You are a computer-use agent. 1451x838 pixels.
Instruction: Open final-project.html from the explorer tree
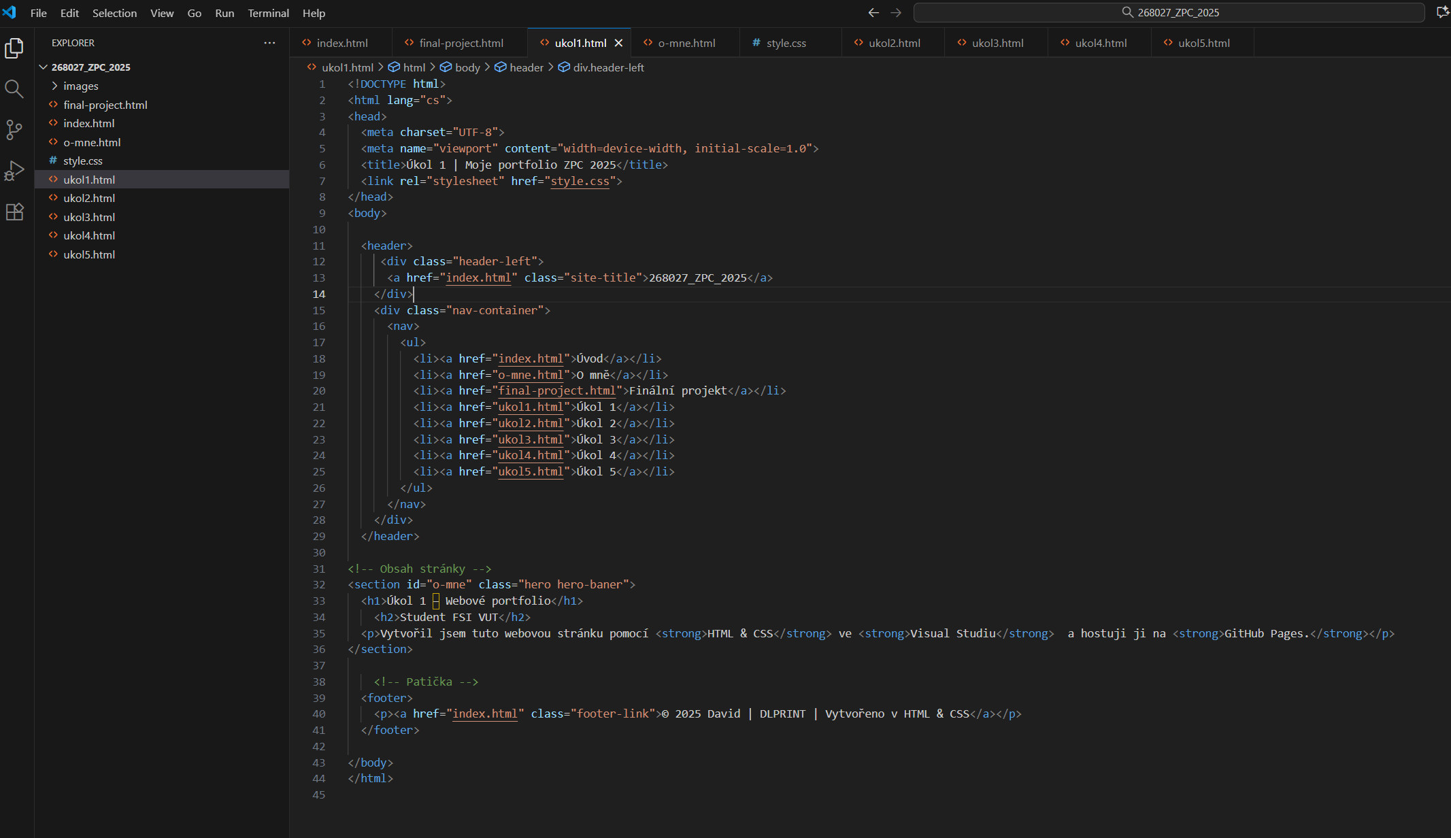click(x=105, y=105)
